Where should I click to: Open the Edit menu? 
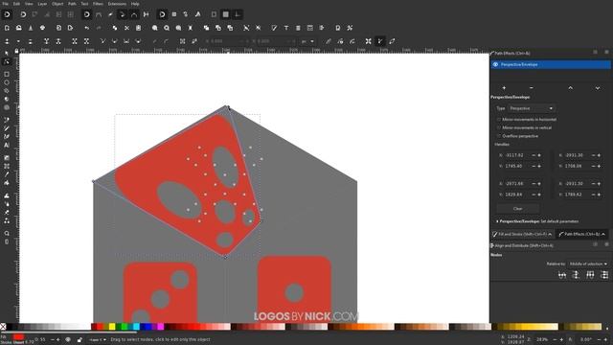click(17, 4)
